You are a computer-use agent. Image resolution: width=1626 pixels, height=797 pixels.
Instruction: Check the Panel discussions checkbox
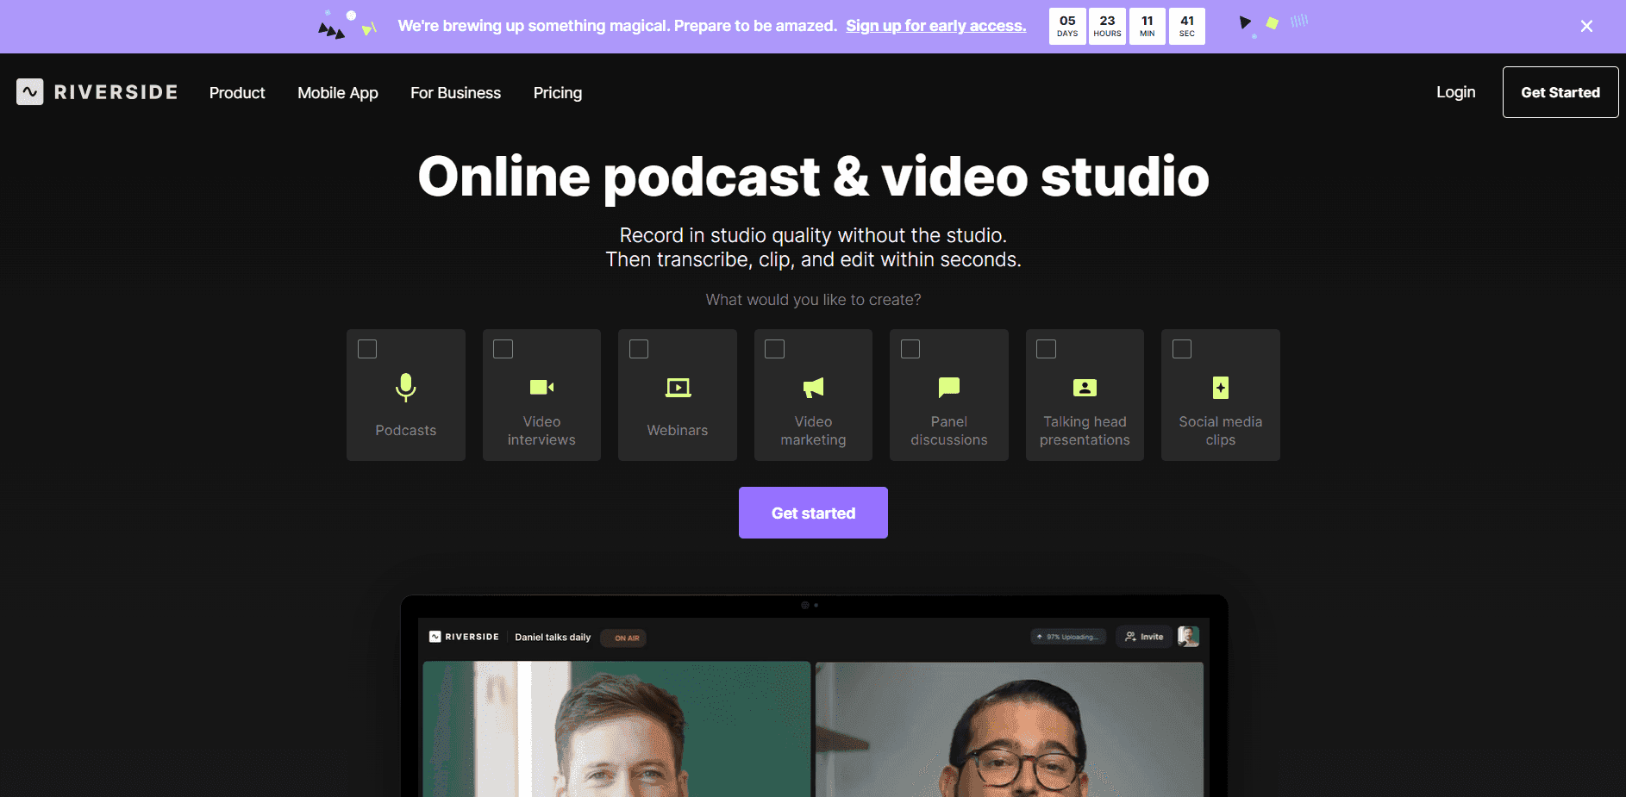click(910, 349)
